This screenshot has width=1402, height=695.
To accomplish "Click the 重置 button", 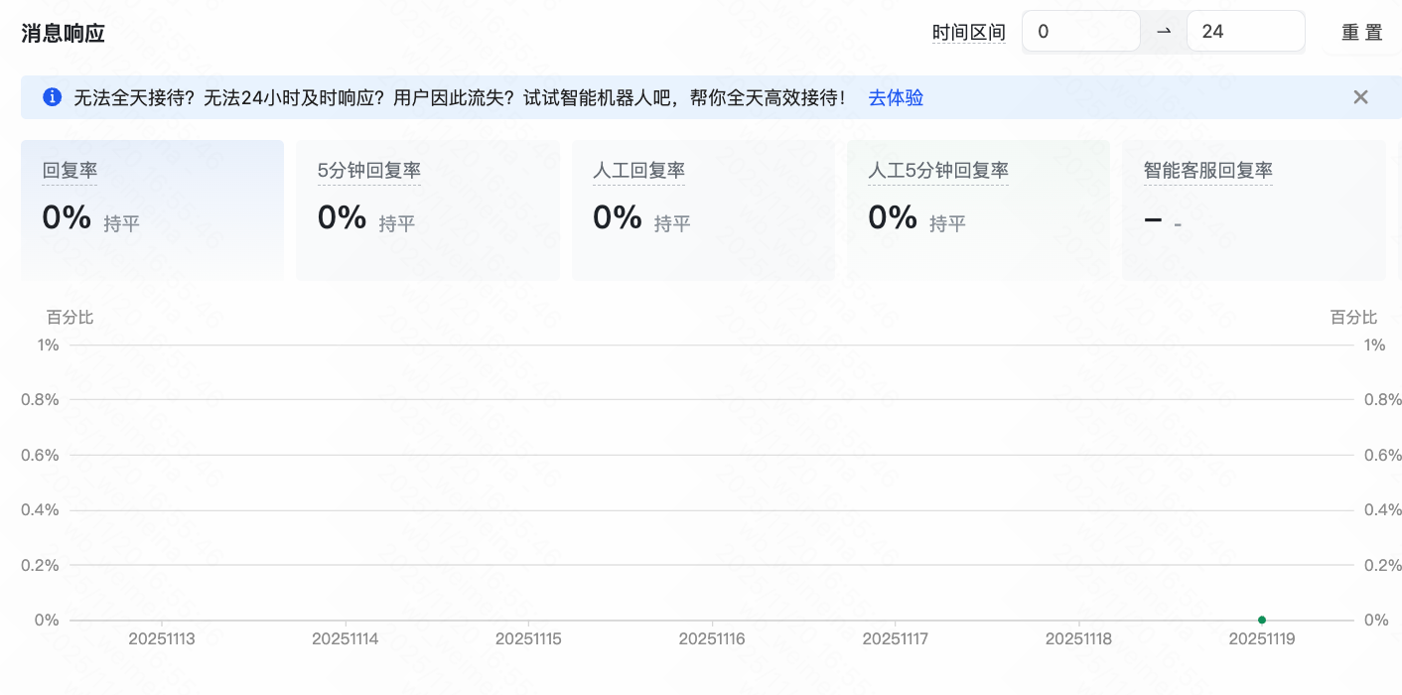I will (1361, 31).
